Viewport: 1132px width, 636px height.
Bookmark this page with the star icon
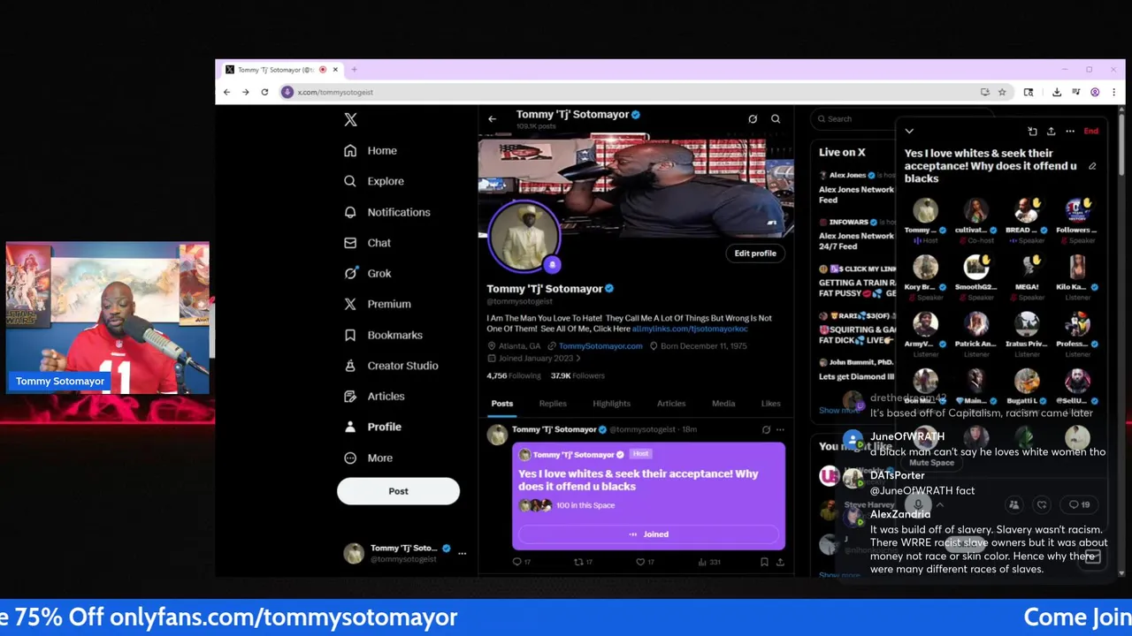[x=1002, y=92]
